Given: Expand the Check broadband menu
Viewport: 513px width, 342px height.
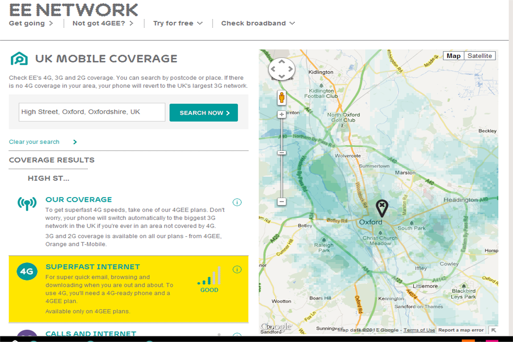Looking at the screenshot, I should point(257,23).
